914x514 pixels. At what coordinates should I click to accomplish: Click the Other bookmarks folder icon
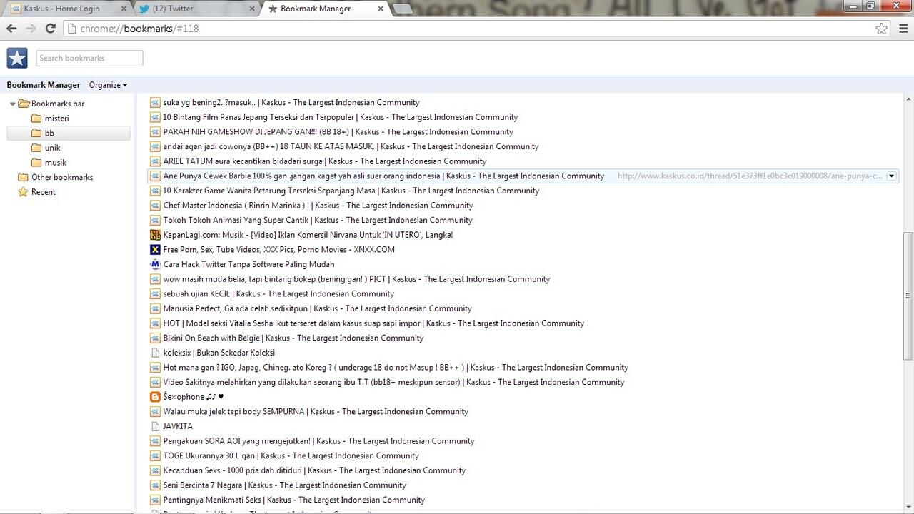tap(23, 177)
